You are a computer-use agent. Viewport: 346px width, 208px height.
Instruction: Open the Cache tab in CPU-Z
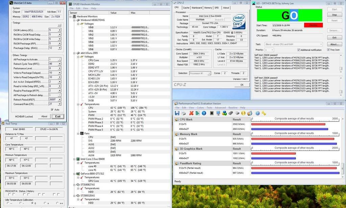pyautogui.click(x=186, y=8)
